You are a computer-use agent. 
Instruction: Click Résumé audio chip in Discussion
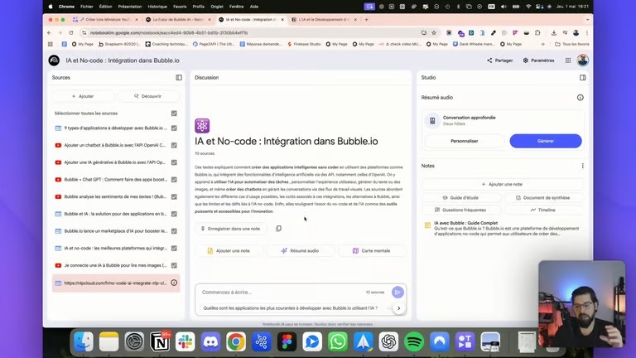[x=300, y=251]
